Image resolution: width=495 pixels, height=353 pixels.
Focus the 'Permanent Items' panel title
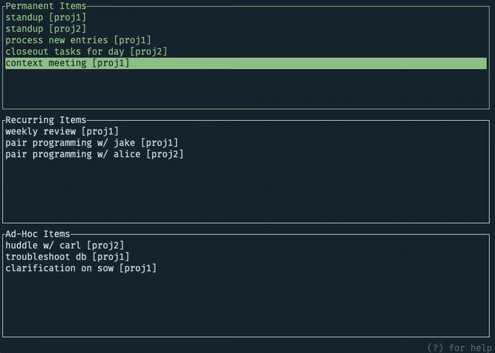point(45,6)
